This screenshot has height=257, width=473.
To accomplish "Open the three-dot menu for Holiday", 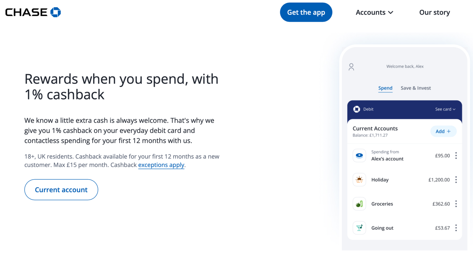I will click(x=456, y=180).
